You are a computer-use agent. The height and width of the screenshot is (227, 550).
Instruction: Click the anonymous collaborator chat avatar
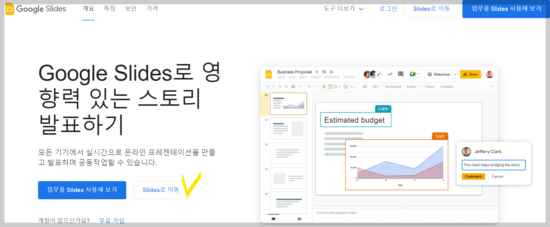point(379,74)
